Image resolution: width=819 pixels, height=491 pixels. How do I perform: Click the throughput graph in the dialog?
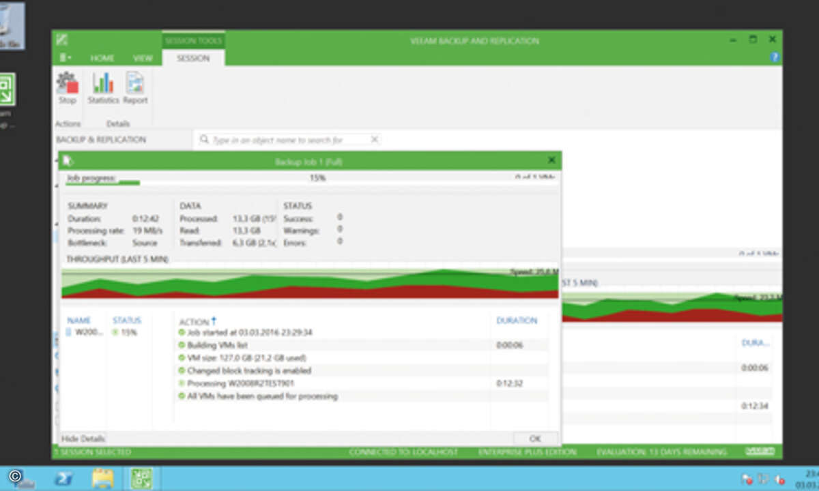click(x=310, y=282)
